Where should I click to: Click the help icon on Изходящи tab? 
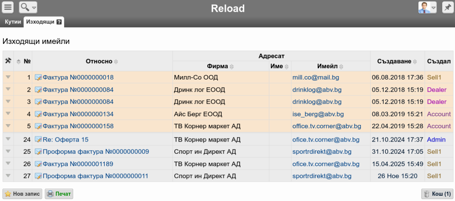[59, 22]
